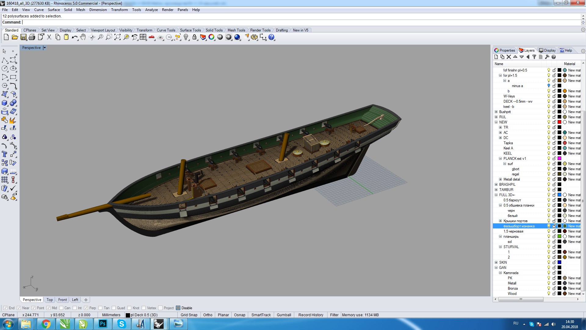Switch to the Curve Tools toolbar tab
The height and width of the screenshot is (330, 586).
166,30
